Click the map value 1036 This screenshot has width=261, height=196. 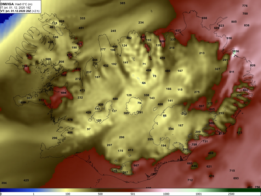(x=235, y=51)
